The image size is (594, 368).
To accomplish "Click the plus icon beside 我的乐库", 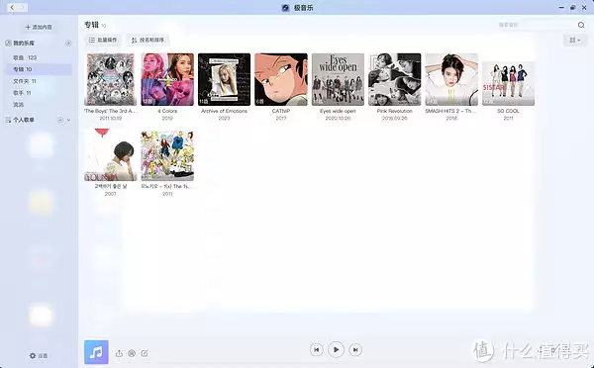I will tap(68, 44).
